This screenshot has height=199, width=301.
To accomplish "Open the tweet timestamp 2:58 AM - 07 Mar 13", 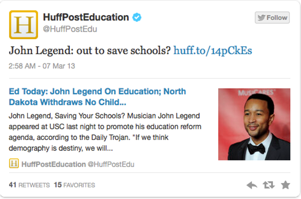I will [x=42, y=66].
